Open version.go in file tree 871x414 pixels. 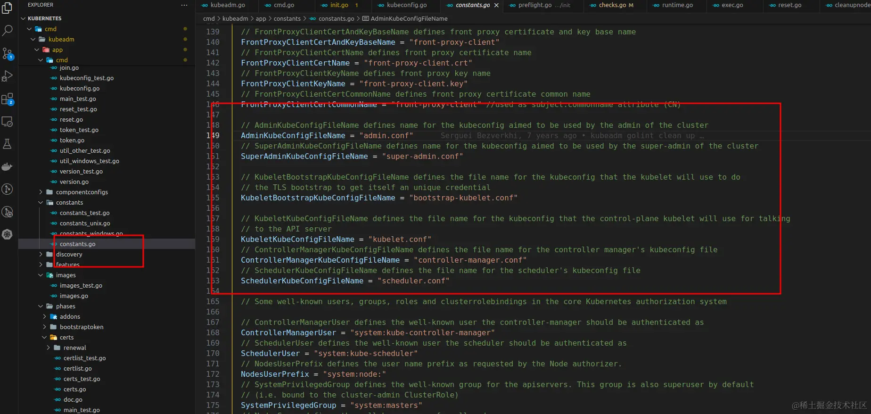point(74,182)
